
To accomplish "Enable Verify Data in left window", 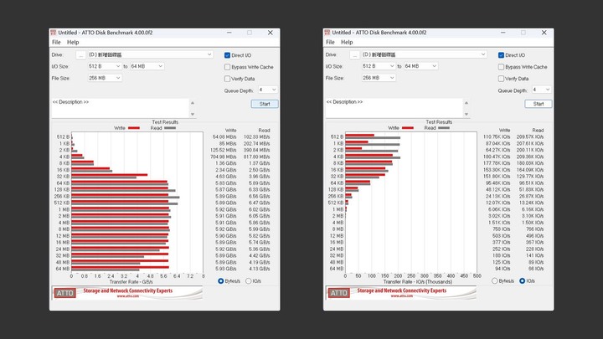I will [x=227, y=79].
